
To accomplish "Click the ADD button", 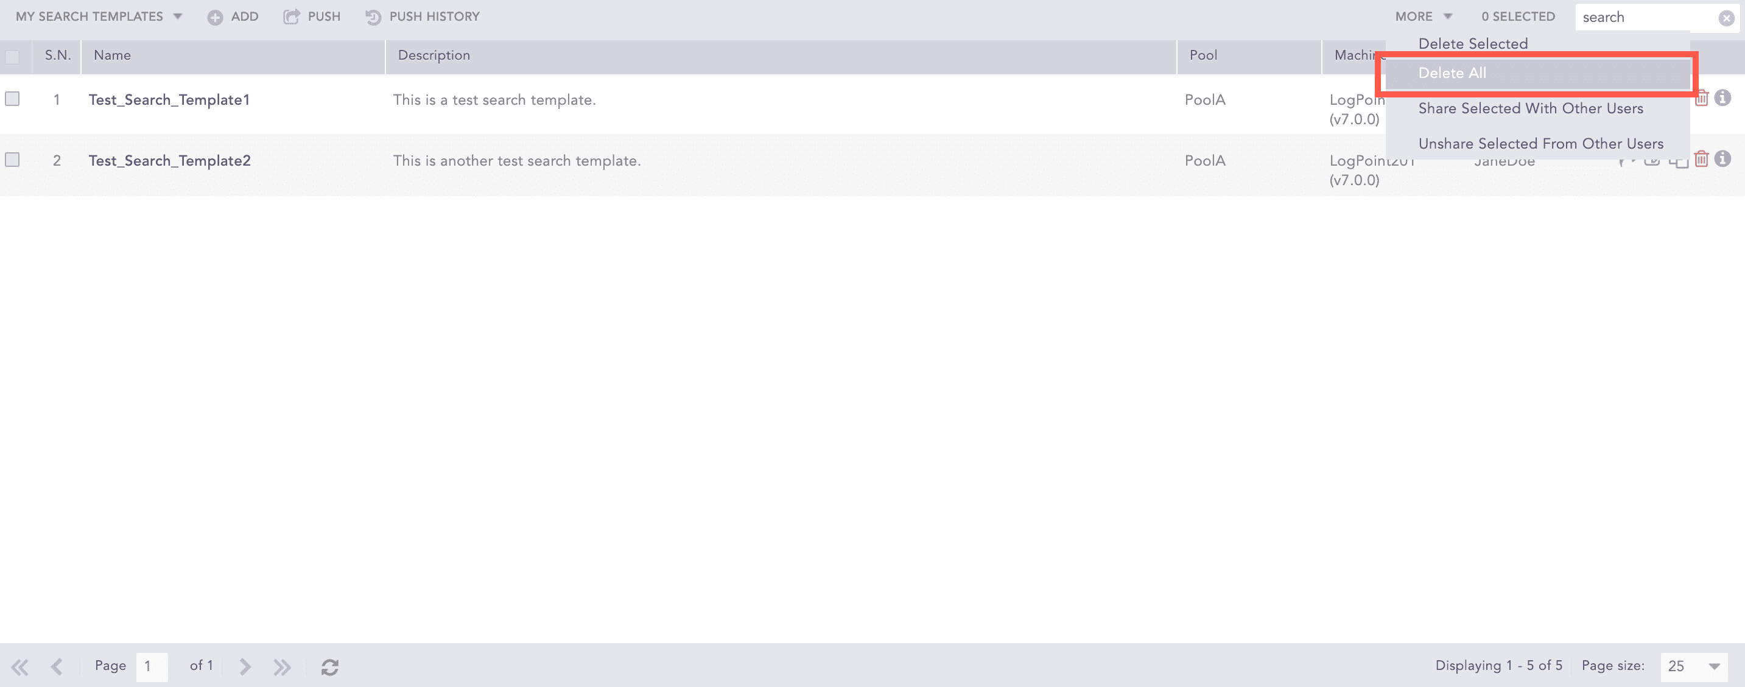I will (x=234, y=16).
